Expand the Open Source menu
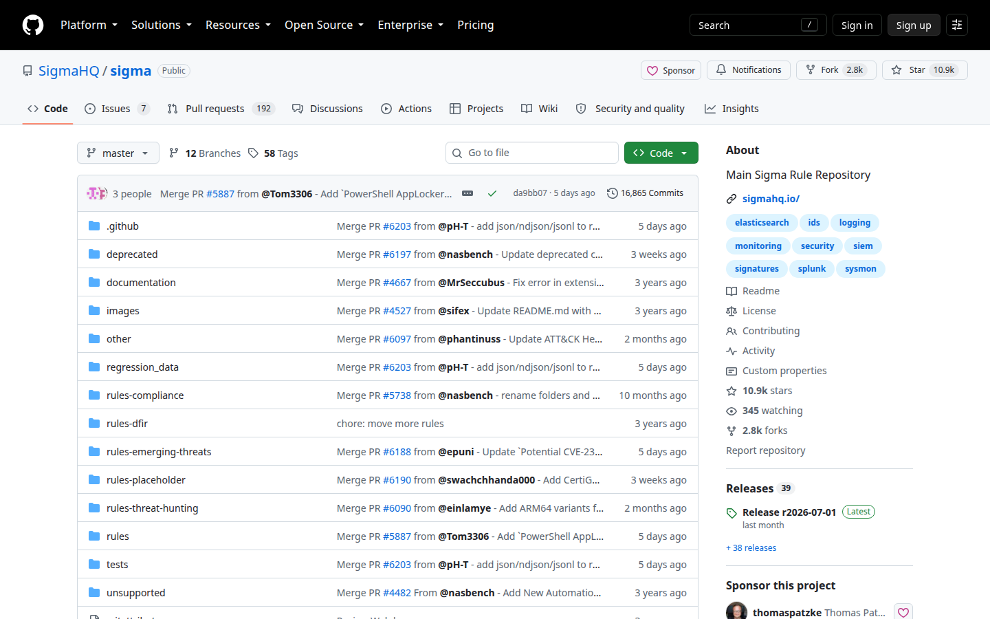 point(324,25)
